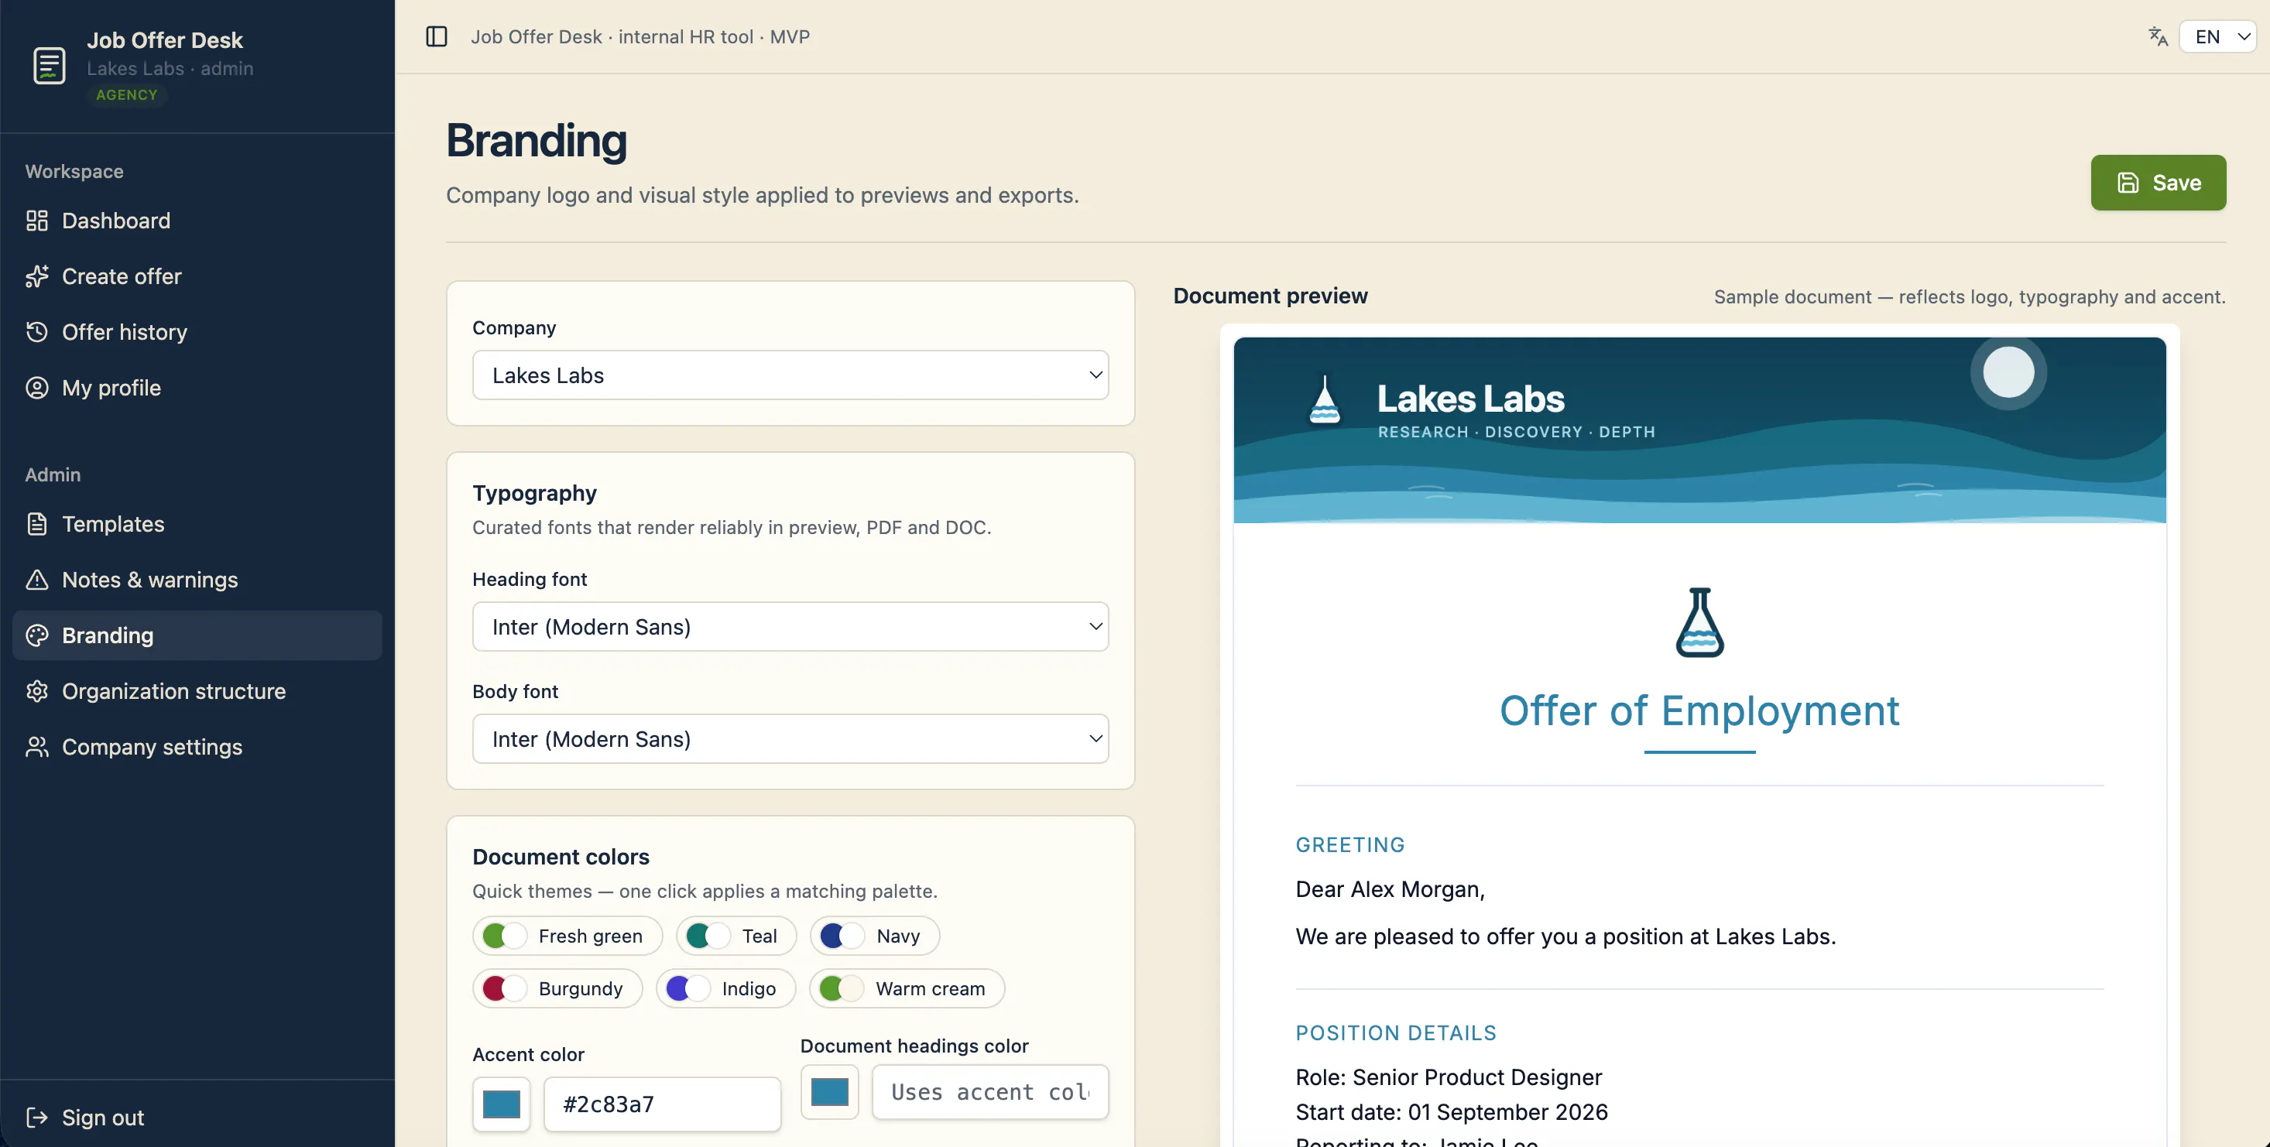Open the Document headings color swatch
This screenshot has width=2270, height=1147.
[829, 1091]
